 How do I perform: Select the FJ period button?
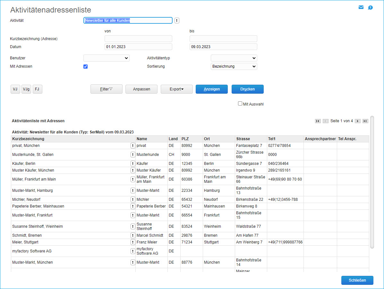pos(37,89)
